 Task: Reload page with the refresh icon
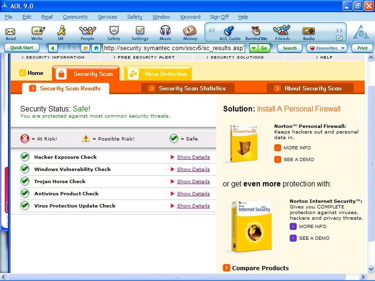pos(85,48)
